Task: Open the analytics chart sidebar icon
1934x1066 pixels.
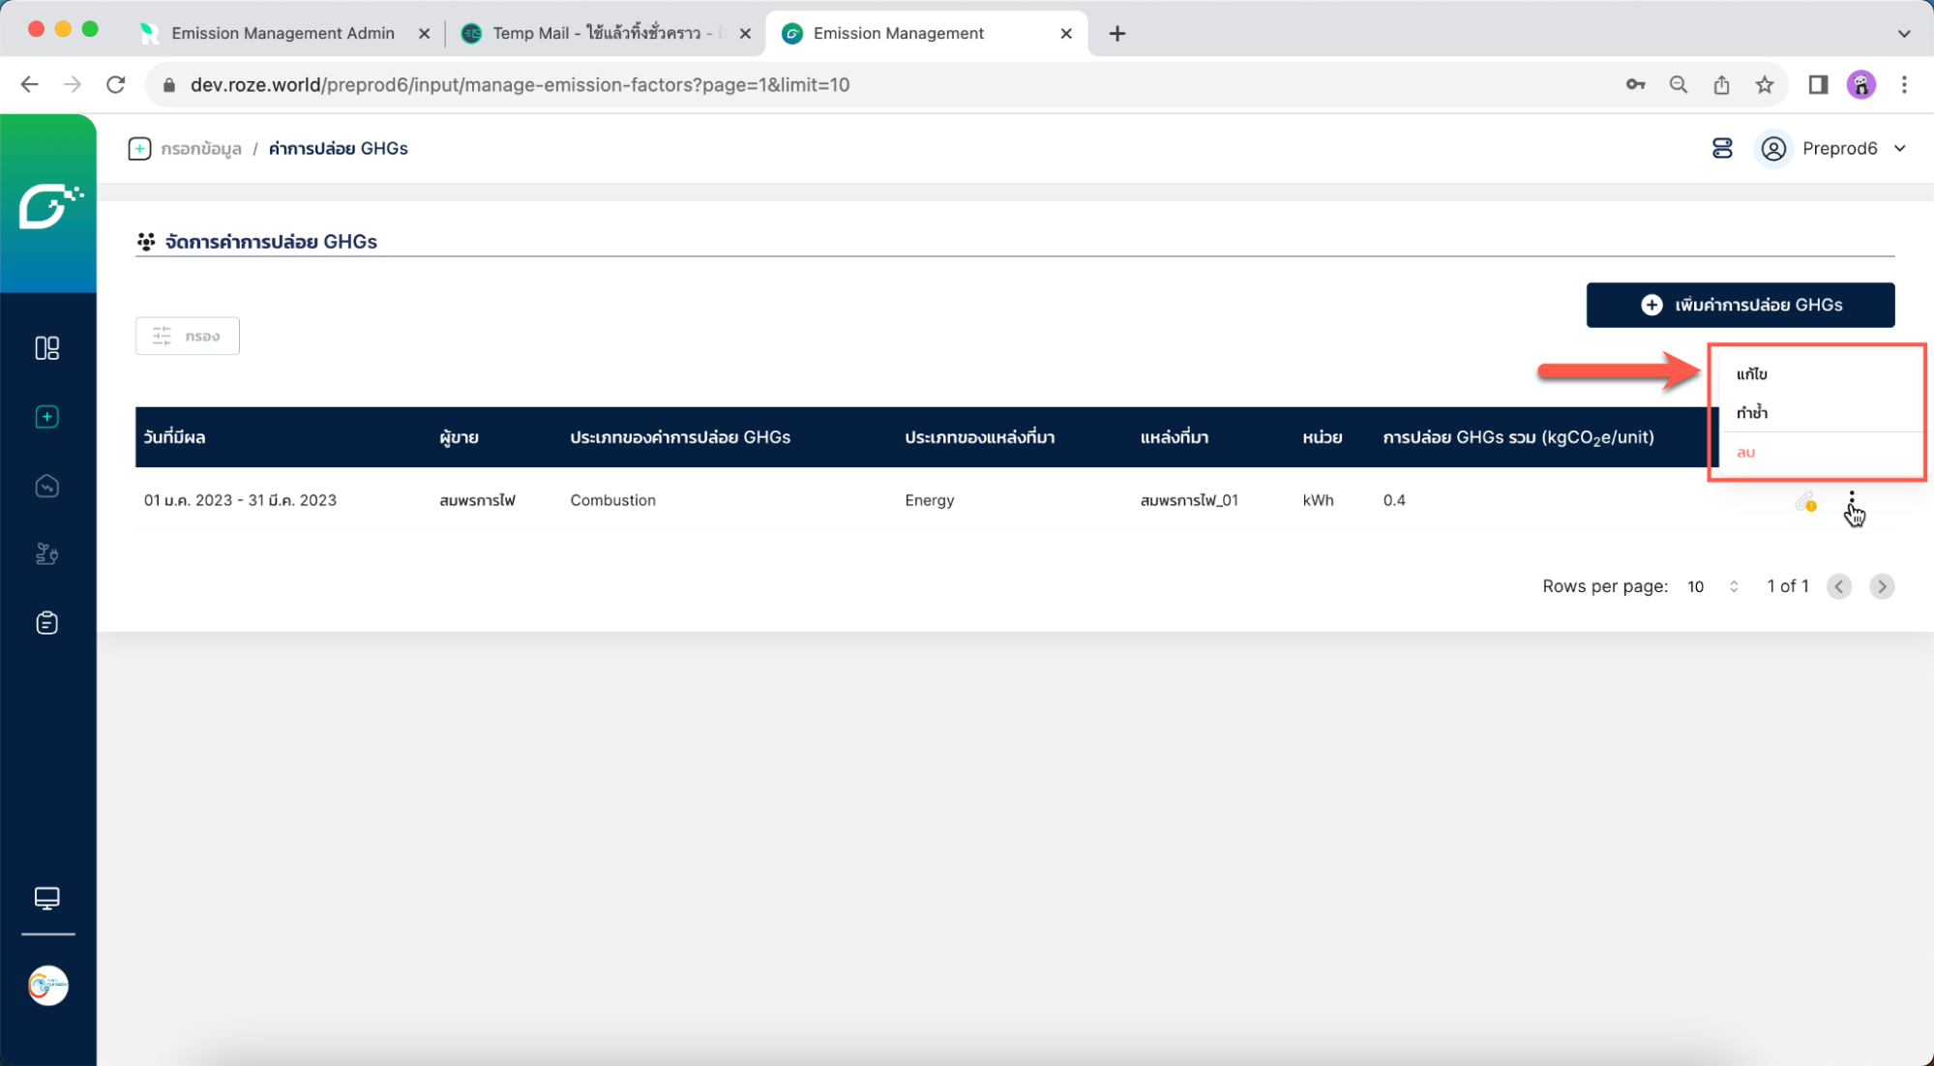Action: click(46, 487)
